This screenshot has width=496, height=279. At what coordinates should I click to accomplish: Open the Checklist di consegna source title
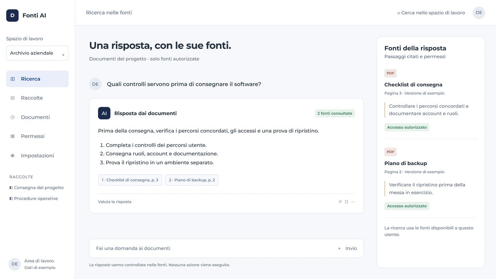point(413,85)
